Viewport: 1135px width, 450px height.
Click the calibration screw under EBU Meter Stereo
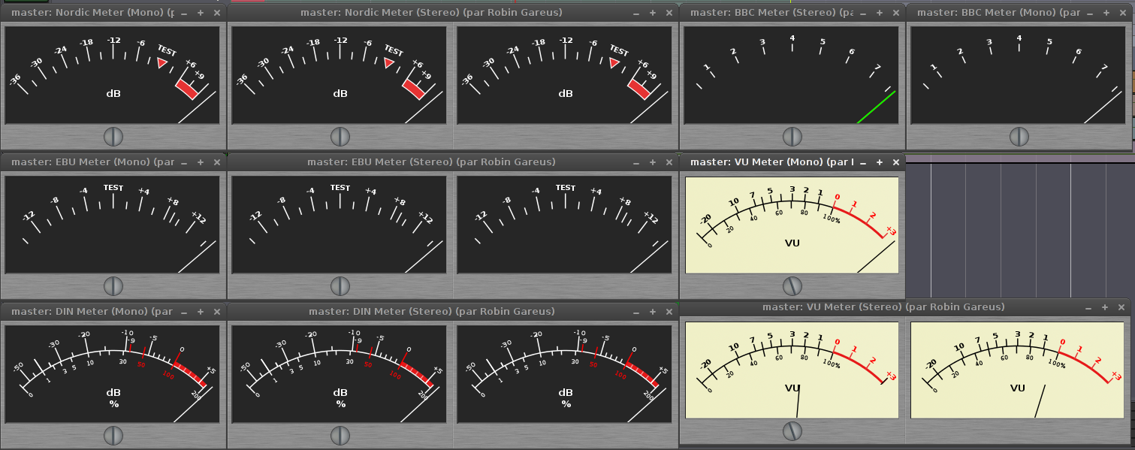[x=340, y=285]
